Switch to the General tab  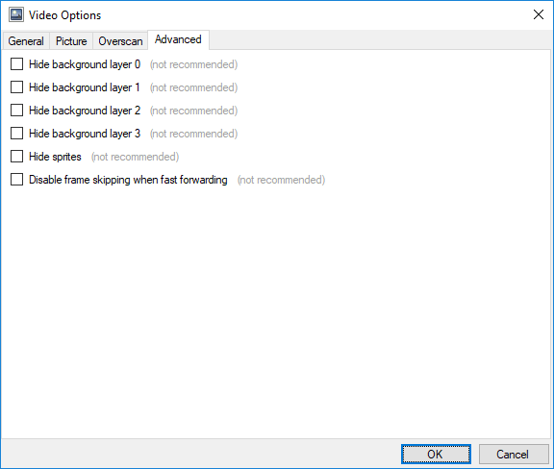pos(26,41)
